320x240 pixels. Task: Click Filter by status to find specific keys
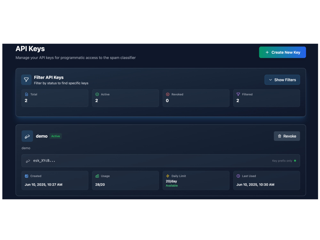click(x=61, y=83)
